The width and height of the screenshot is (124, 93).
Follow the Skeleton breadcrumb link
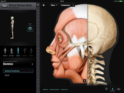pos(45,90)
